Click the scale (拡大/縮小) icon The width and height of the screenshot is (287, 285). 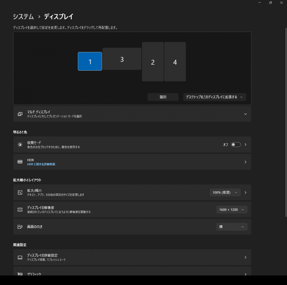coord(20,193)
